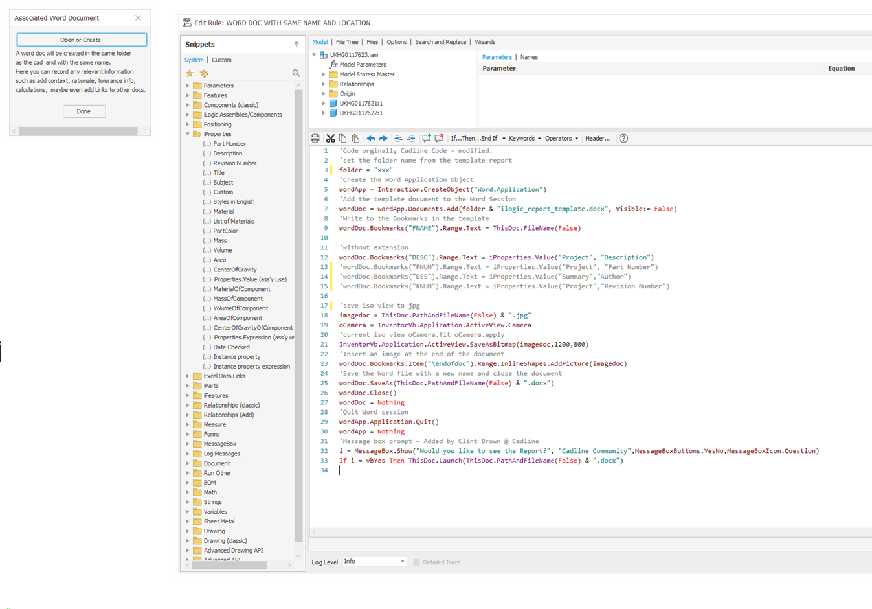Screen dimensions: 872x609
Task: Select the CenterOfGravity snippet
Action: point(234,270)
